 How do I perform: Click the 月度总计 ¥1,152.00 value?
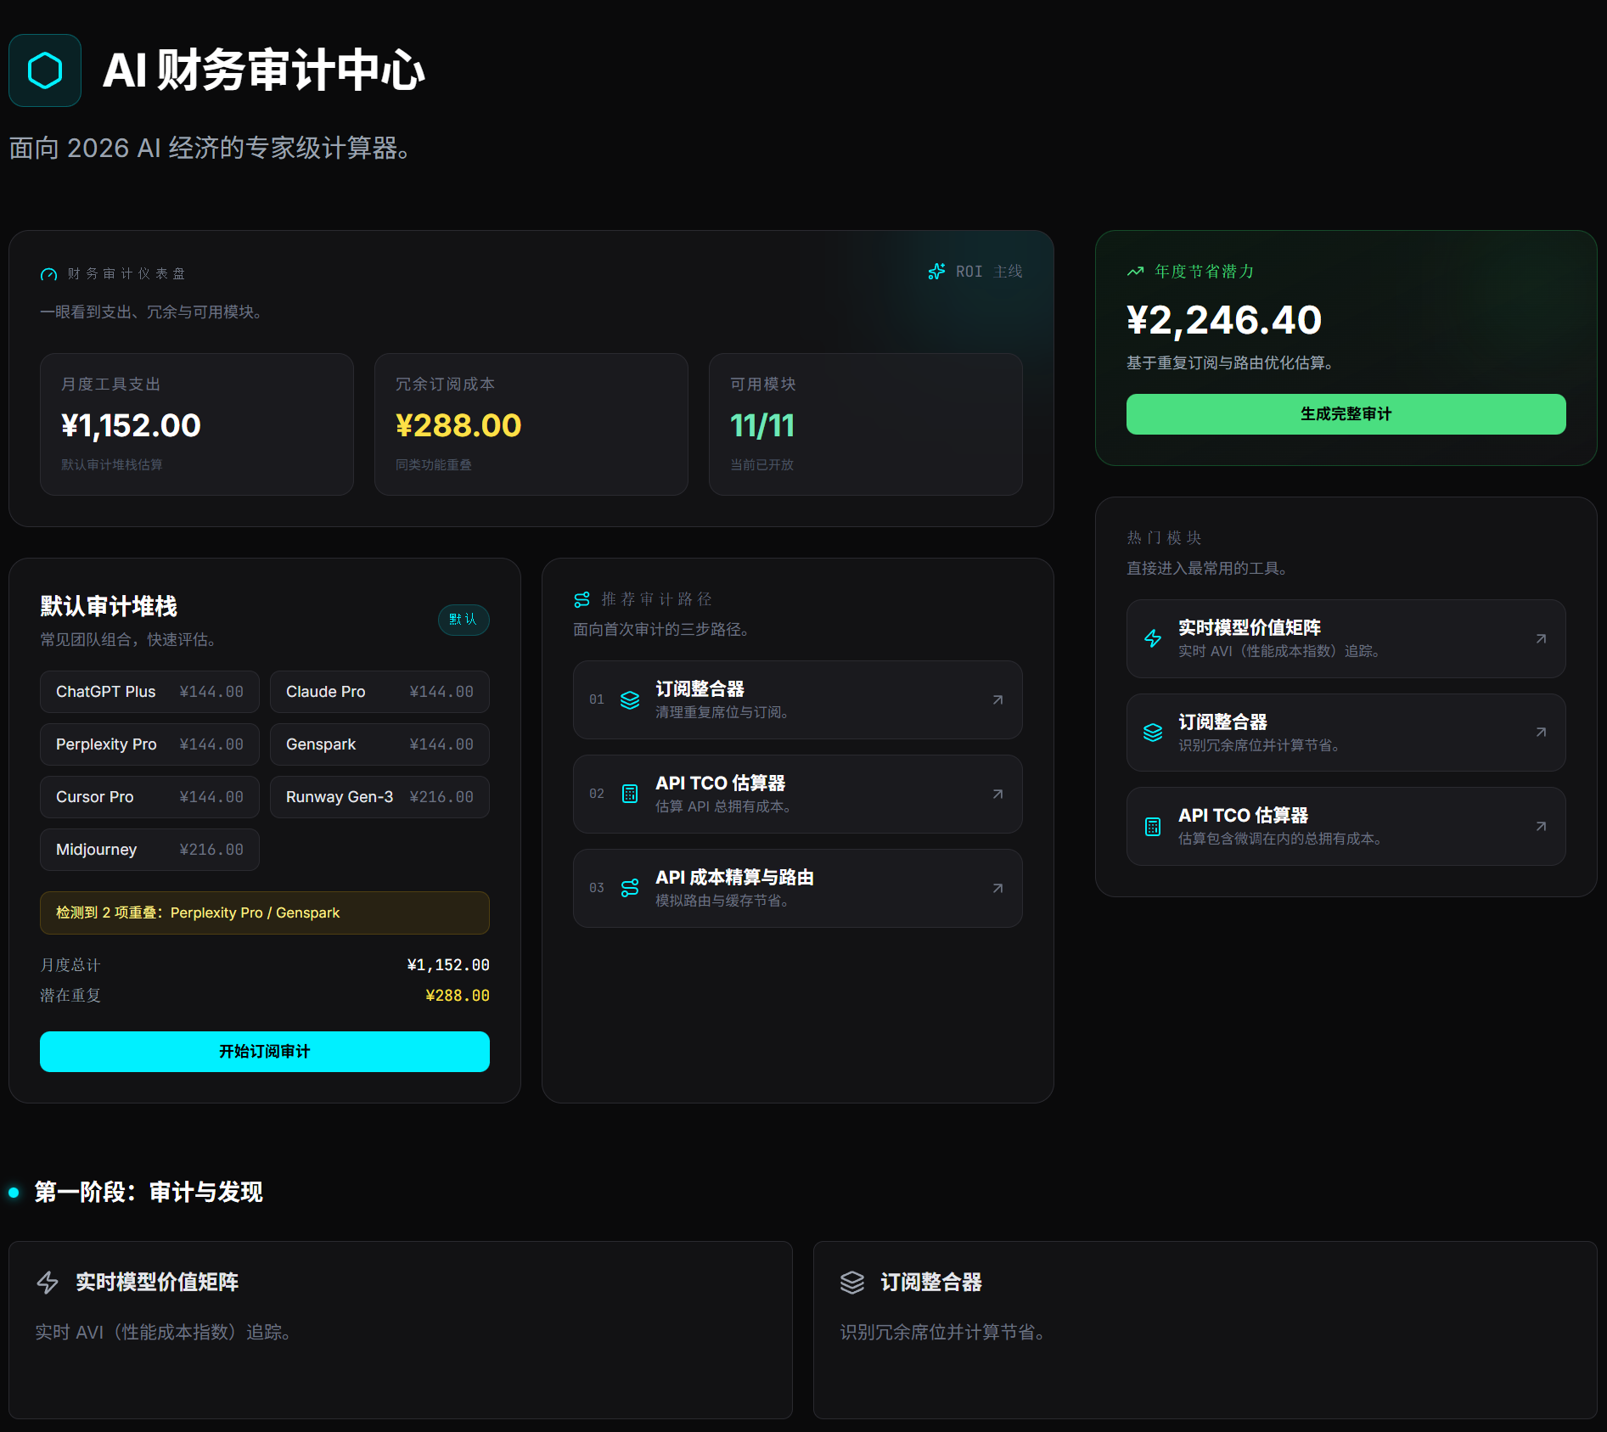(x=448, y=965)
